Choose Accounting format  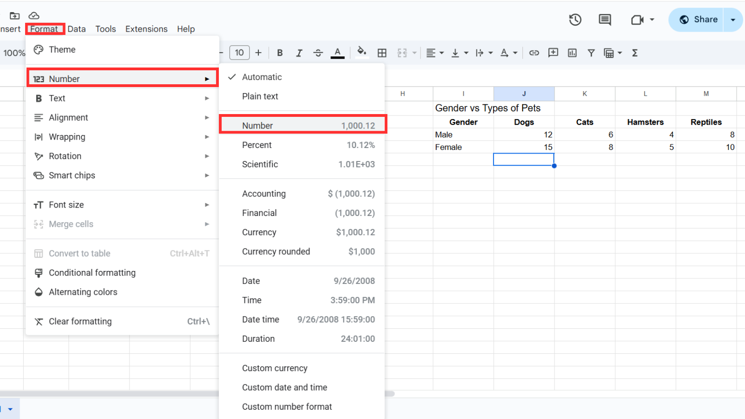[x=302, y=194]
